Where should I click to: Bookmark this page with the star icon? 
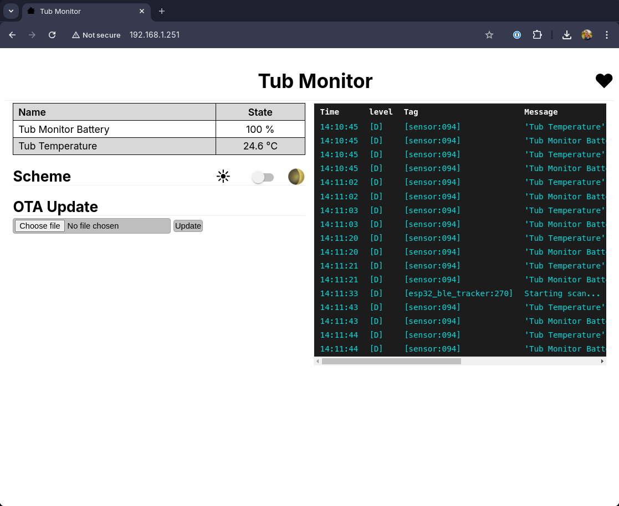[489, 35]
